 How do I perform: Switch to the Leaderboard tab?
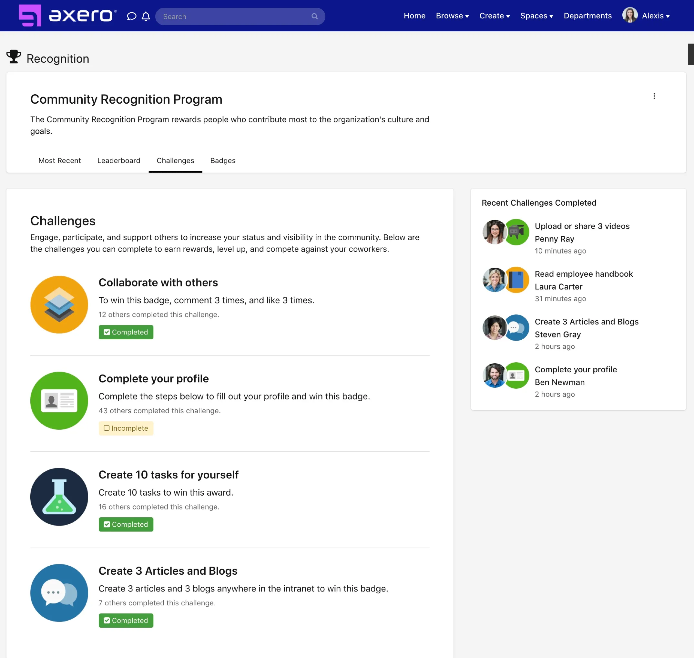[x=119, y=161]
